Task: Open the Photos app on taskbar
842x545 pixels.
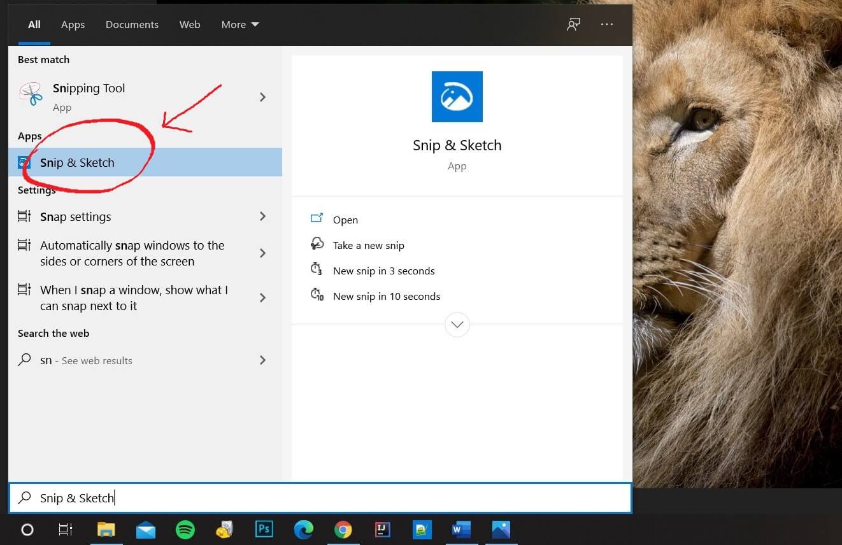Action: pos(501,529)
